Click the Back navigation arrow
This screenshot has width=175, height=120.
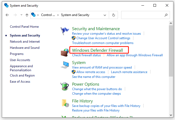[7, 15]
